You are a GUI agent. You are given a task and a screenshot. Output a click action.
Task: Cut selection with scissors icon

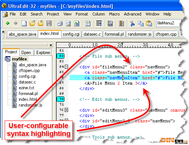pyautogui.click(x=132, y=23)
